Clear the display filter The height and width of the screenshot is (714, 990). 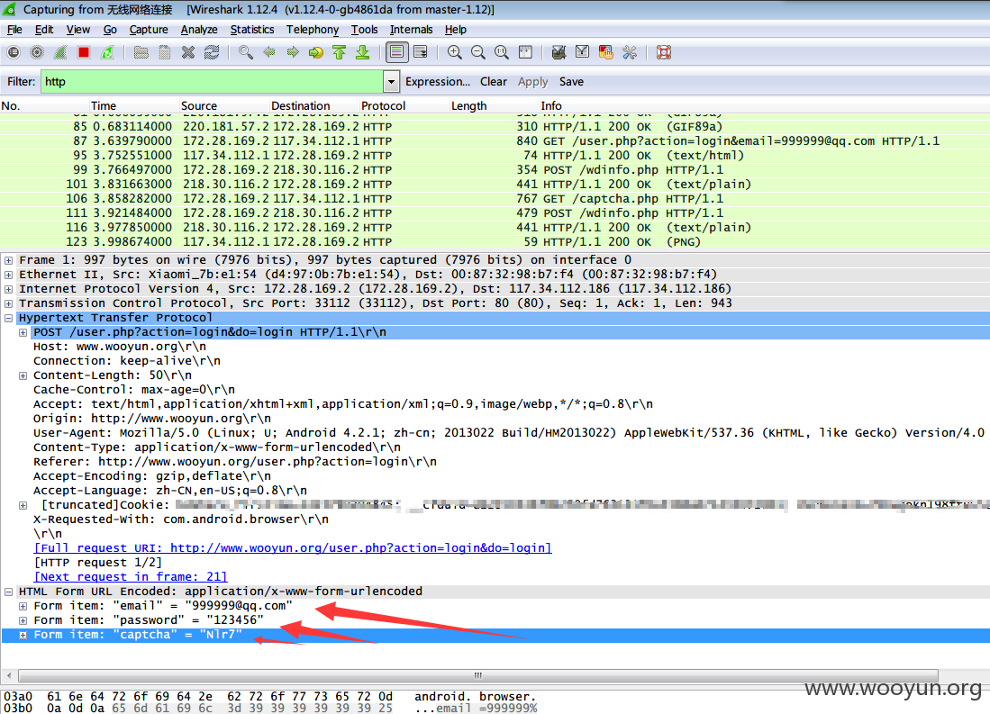[x=493, y=81]
